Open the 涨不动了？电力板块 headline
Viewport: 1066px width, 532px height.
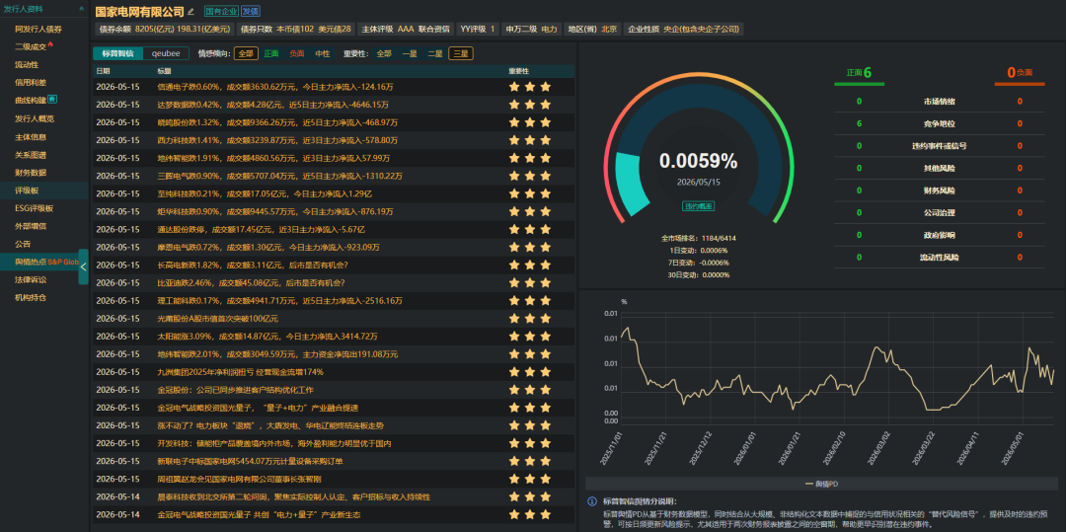[270, 425]
